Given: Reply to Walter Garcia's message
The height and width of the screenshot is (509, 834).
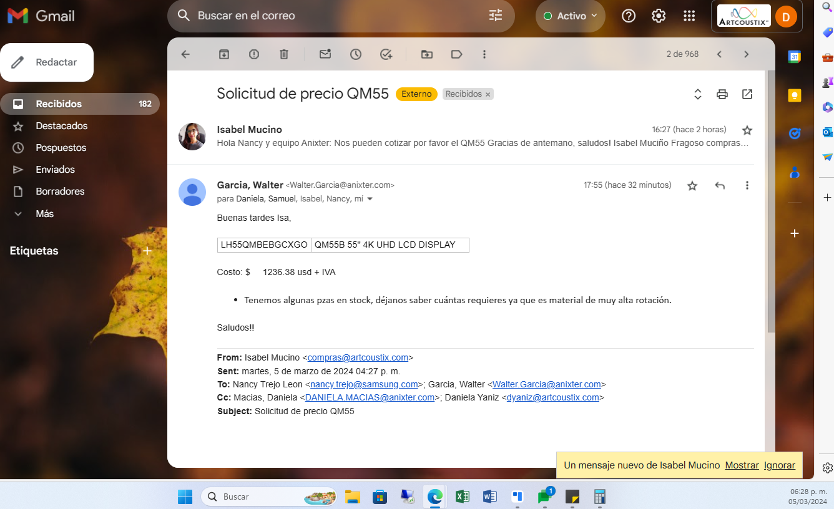Looking at the screenshot, I should click(x=720, y=185).
